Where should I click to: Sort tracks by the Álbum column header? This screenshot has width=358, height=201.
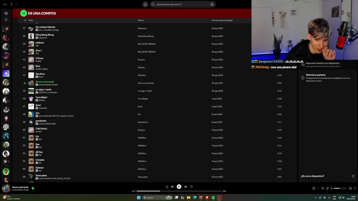tap(141, 20)
